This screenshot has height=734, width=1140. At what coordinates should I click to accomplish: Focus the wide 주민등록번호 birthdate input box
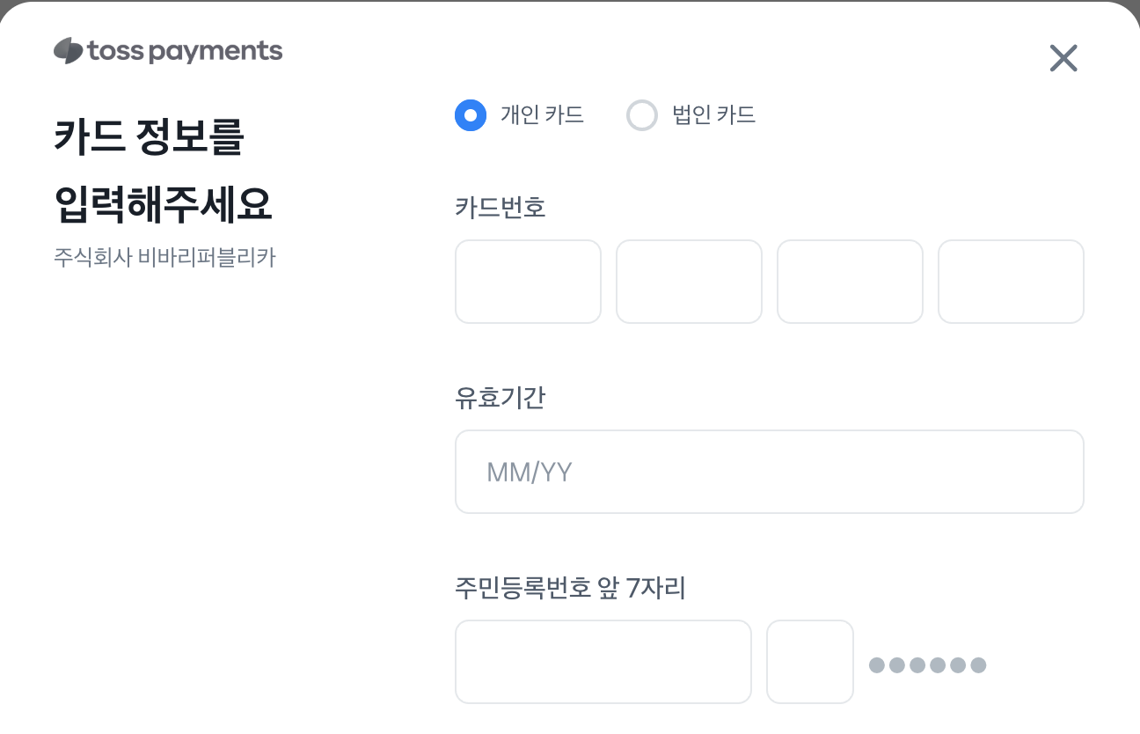[603, 662]
